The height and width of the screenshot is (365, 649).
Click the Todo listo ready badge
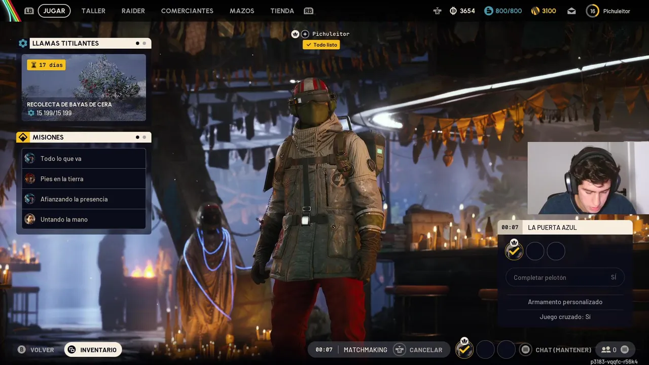[x=321, y=45]
